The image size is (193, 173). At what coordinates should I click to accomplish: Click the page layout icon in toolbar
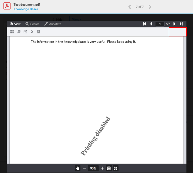tap(38, 32)
